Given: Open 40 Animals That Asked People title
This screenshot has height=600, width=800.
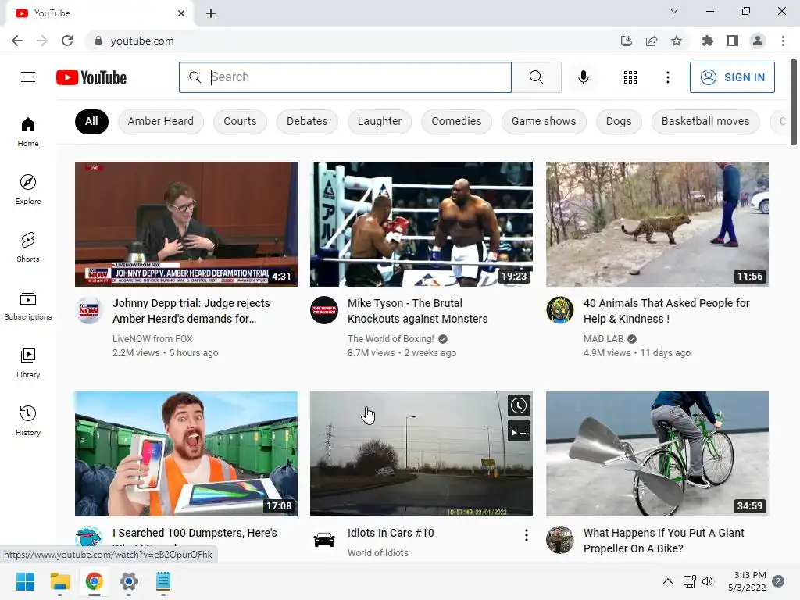Looking at the screenshot, I should pyautogui.click(x=666, y=311).
